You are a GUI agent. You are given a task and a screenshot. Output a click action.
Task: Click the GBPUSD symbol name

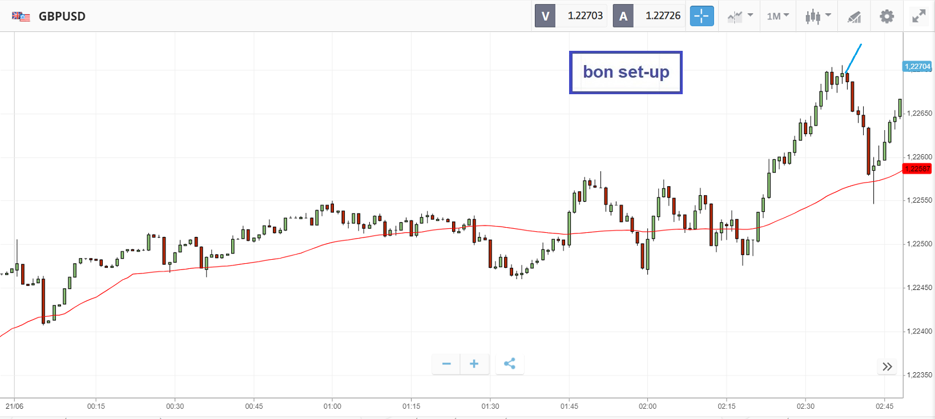pyautogui.click(x=62, y=17)
